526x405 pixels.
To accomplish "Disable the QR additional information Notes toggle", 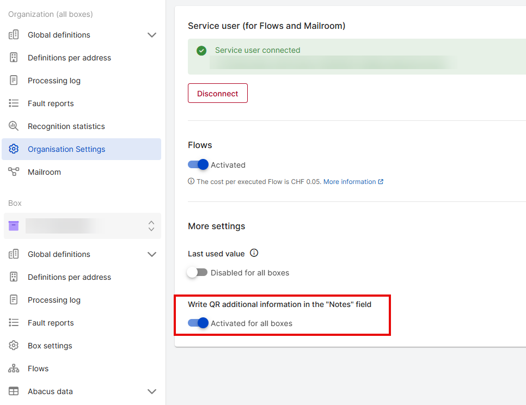I will (198, 323).
